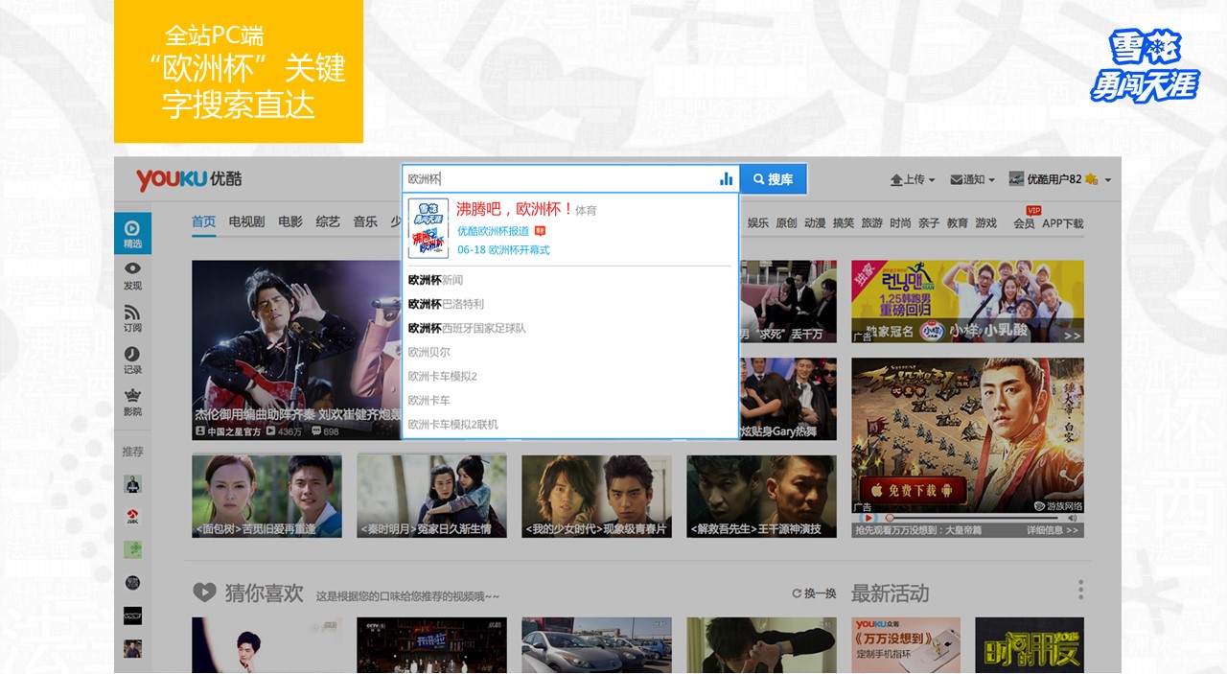The height and width of the screenshot is (674, 1227).
Task: Open the 影院 crown sidebar icon
Action: (132, 403)
